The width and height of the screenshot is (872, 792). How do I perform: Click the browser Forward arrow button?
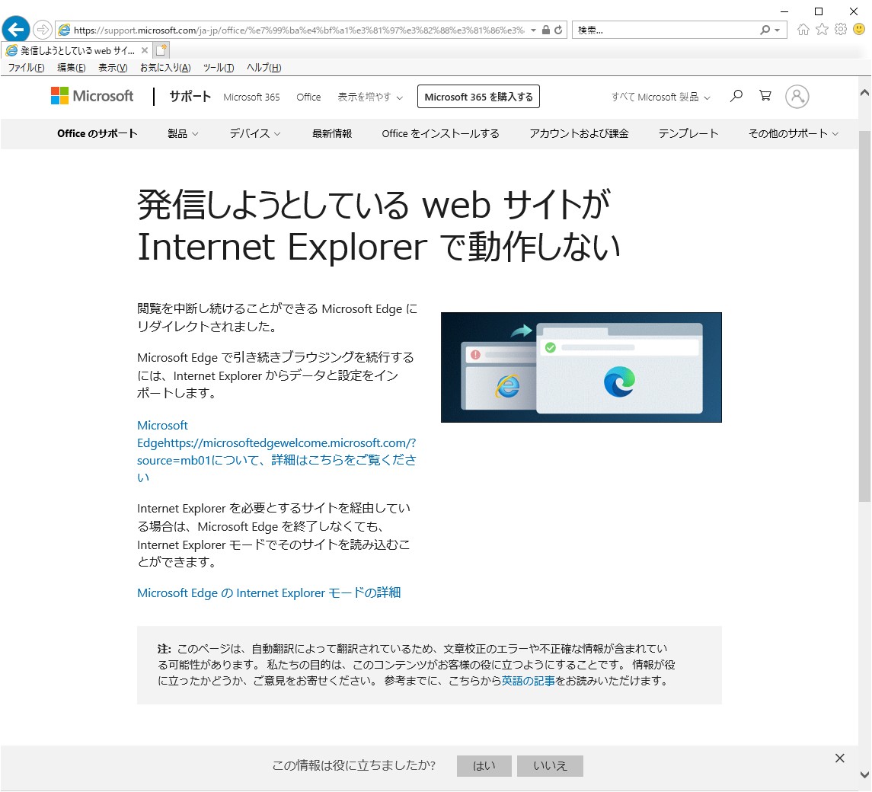point(42,30)
